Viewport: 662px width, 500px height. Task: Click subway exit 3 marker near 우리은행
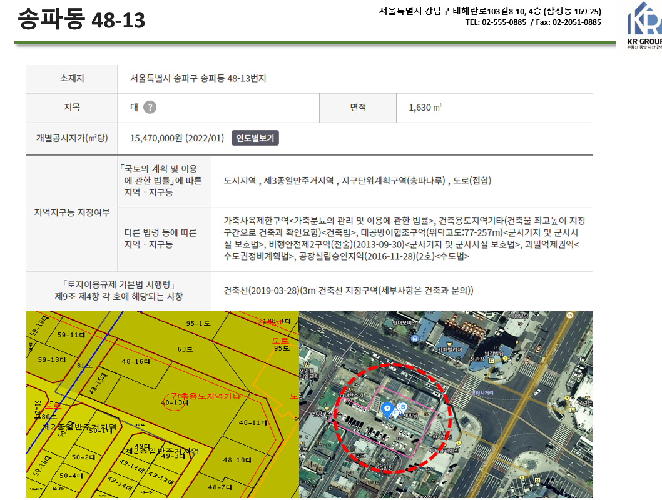pyautogui.click(x=566, y=398)
